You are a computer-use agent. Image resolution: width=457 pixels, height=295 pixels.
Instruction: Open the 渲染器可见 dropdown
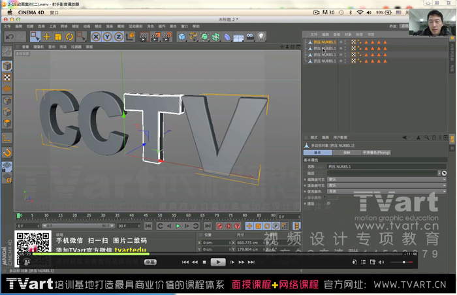click(386, 185)
